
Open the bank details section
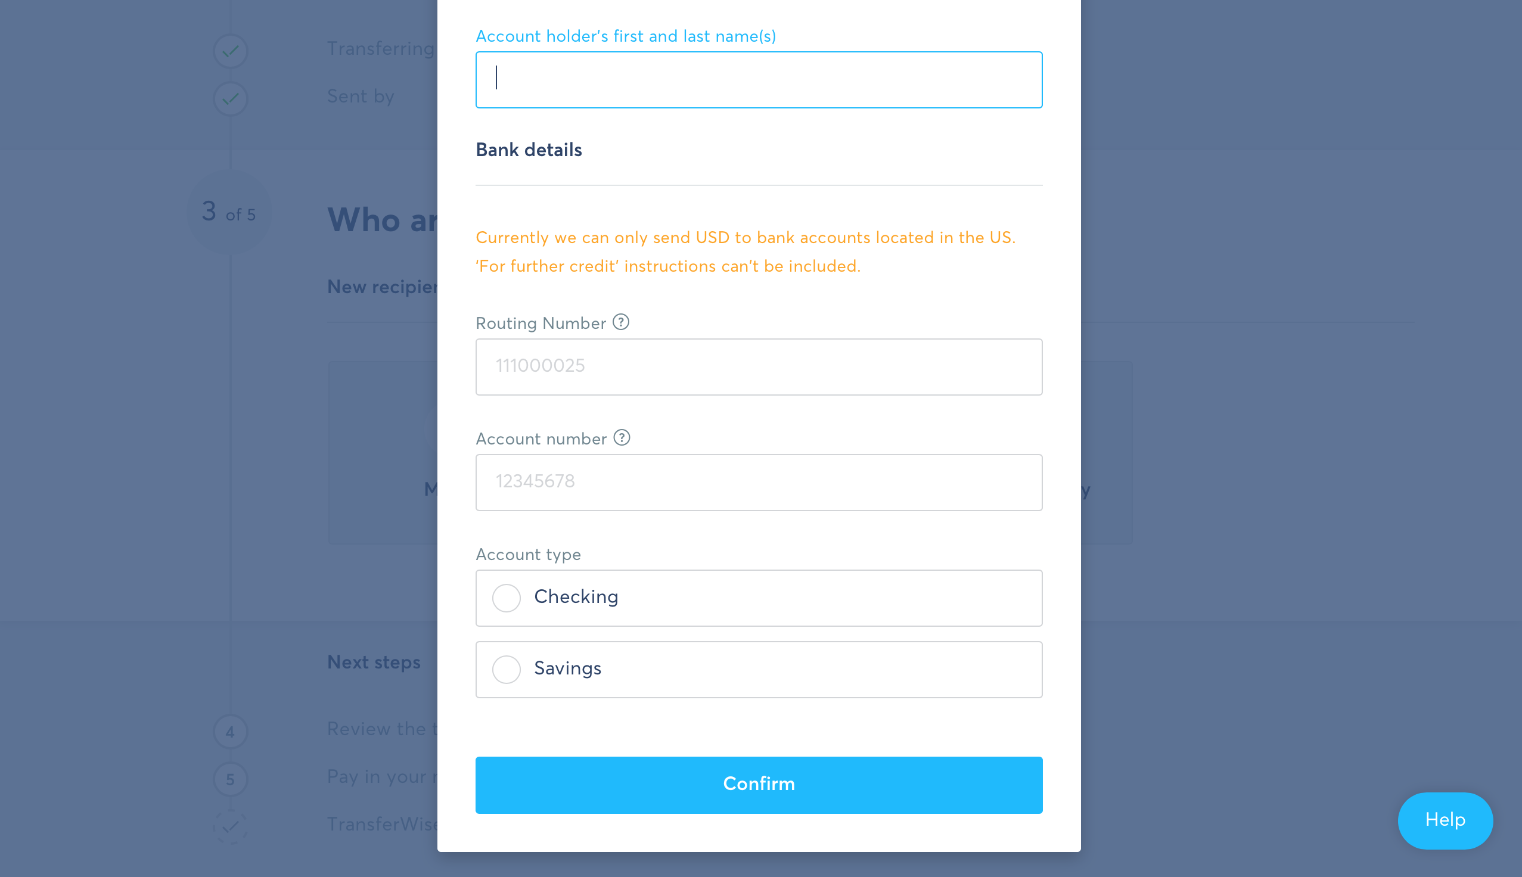pos(529,150)
